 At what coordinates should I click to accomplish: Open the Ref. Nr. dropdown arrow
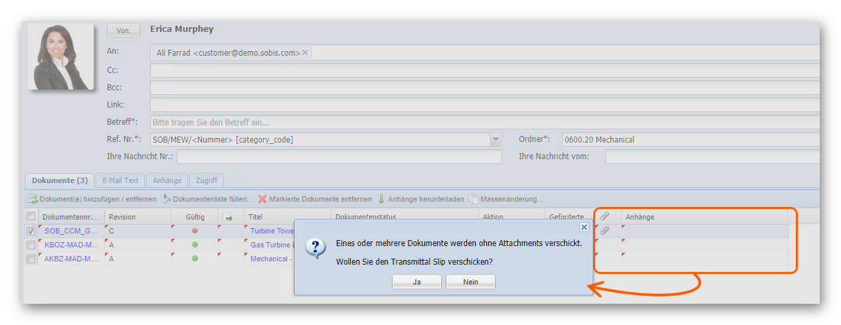tap(496, 139)
